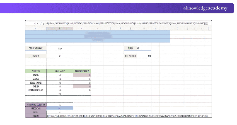
Task: Select the STUDENT NAME label cell
Action: pyautogui.click(x=36, y=48)
